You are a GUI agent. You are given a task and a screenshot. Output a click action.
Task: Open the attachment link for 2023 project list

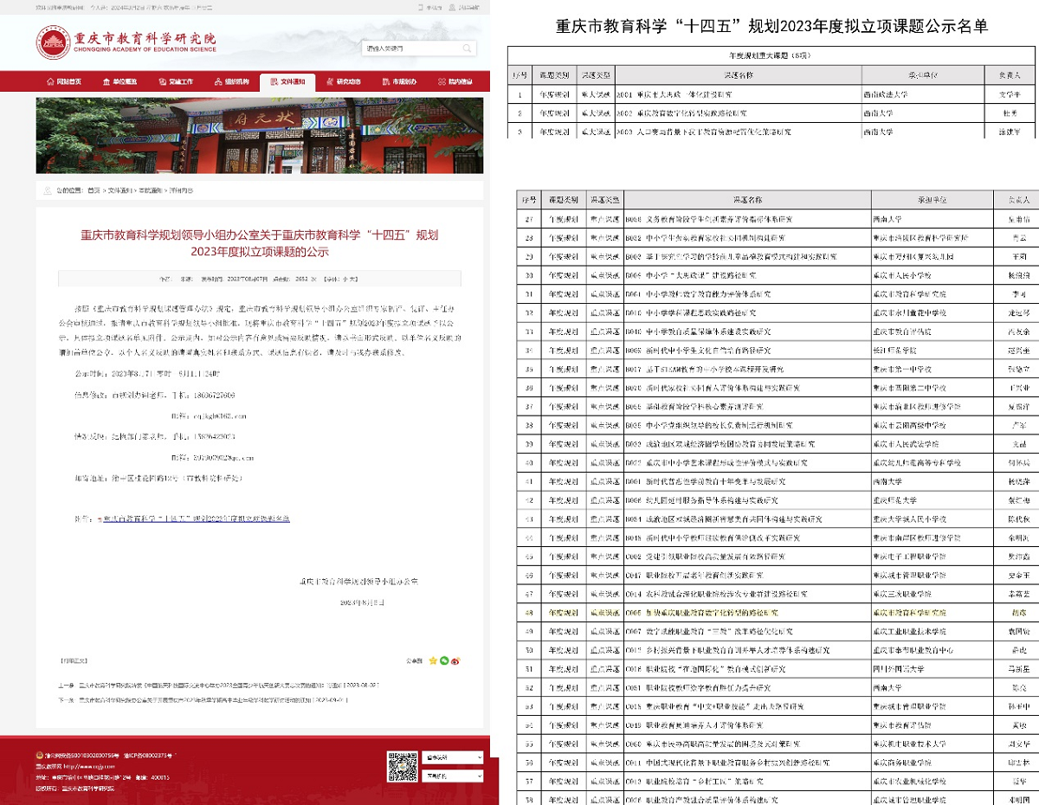[x=196, y=518]
